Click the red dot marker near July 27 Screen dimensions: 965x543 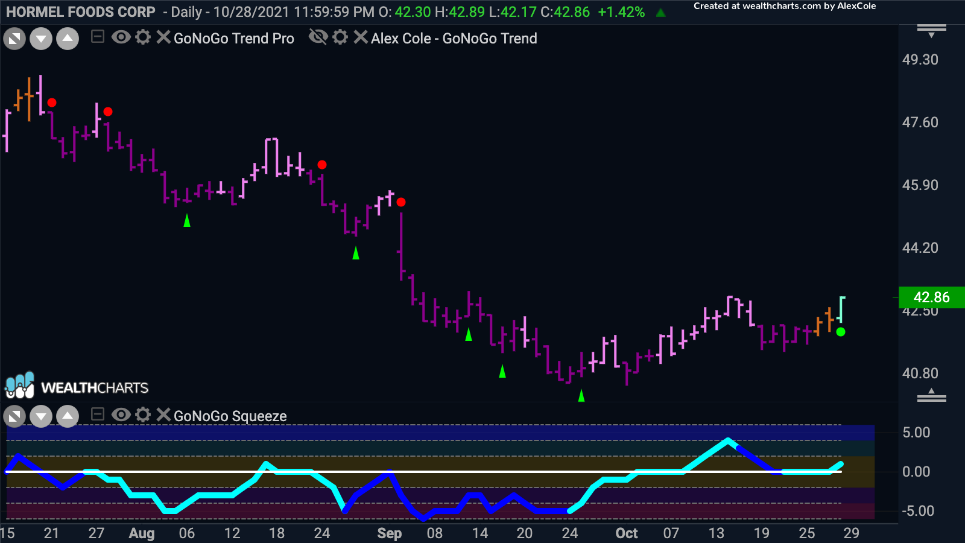[x=107, y=112]
